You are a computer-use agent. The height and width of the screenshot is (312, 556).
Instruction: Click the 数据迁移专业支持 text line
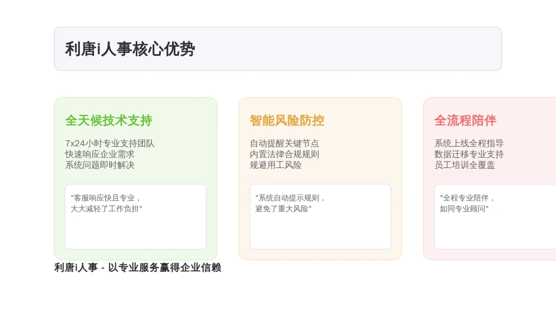[469, 154]
